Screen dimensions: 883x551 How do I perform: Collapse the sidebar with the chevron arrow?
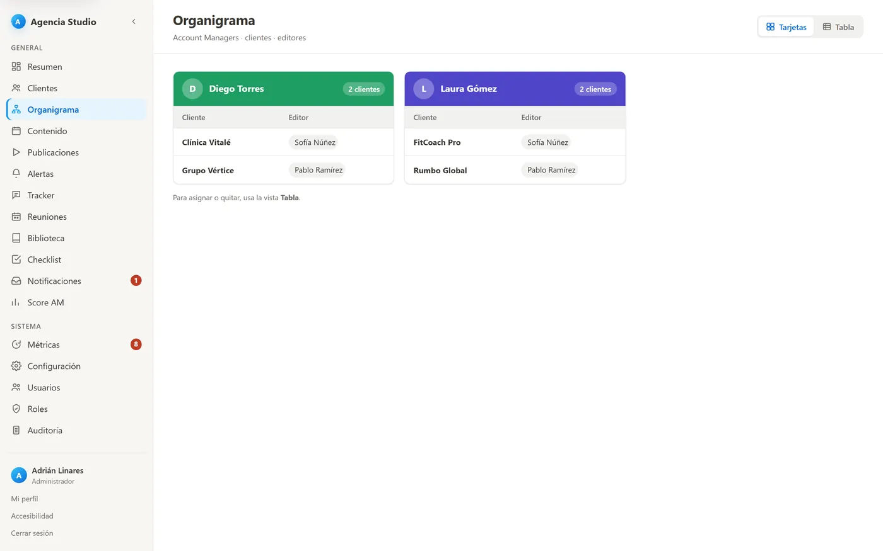click(x=134, y=21)
